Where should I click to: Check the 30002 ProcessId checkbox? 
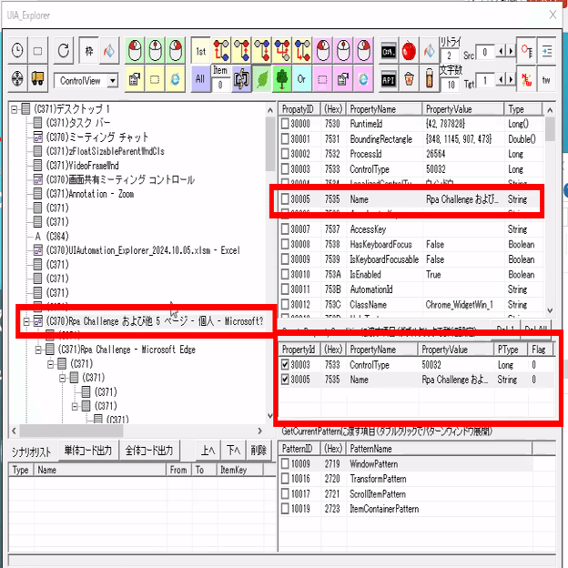point(285,154)
